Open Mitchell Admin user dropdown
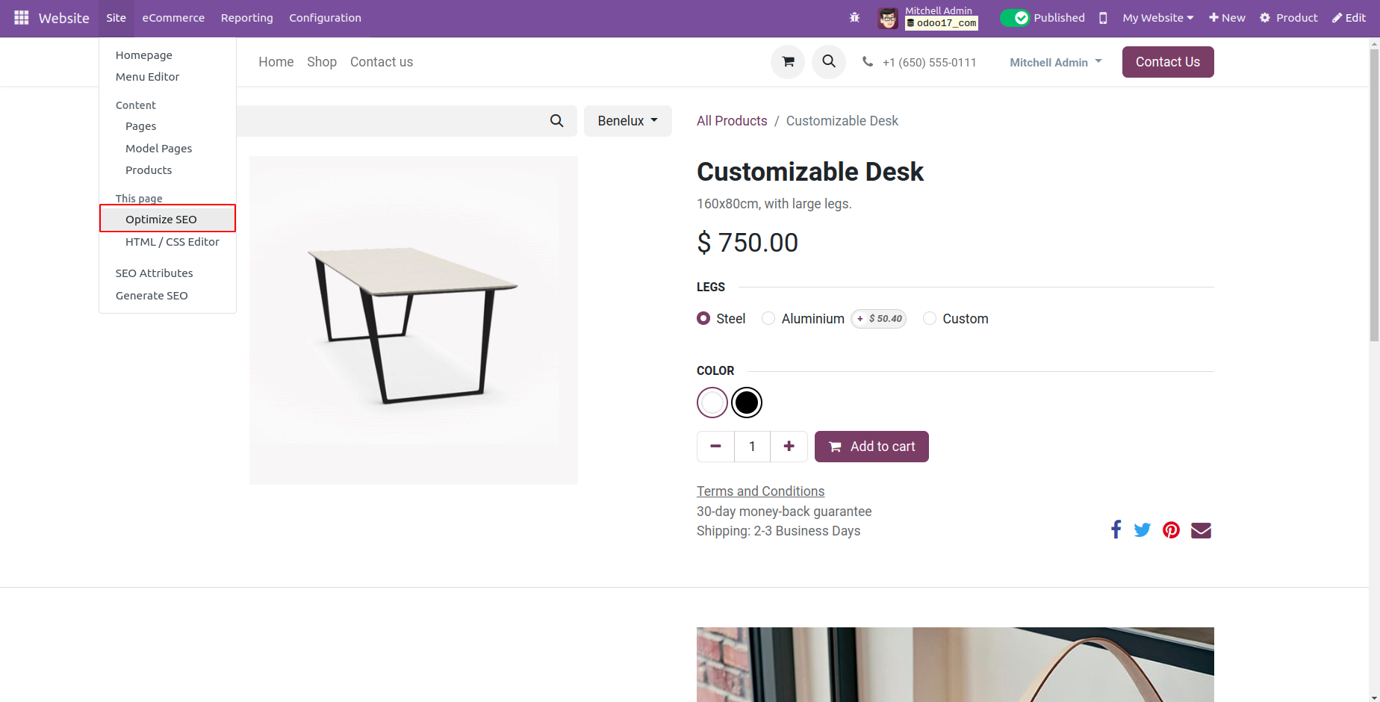The height and width of the screenshot is (702, 1380). (x=1055, y=63)
